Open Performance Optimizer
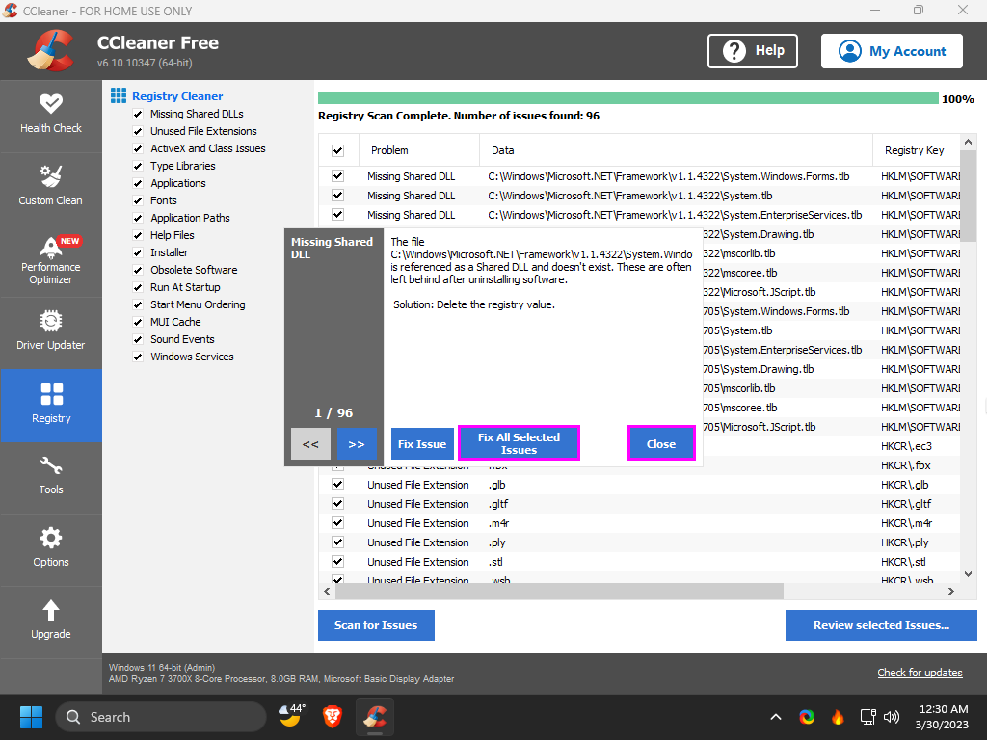Viewport: 987px width, 740px height. [51, 260]
